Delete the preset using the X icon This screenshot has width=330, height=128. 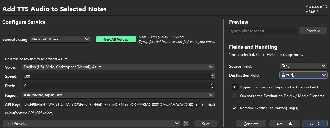click(x=185, y=124)
